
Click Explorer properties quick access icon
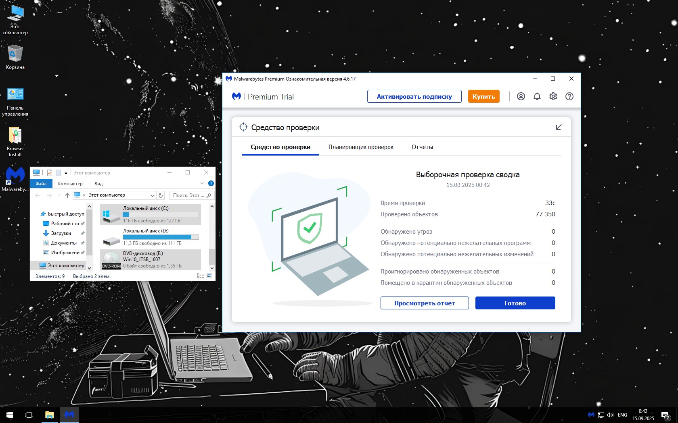(50, 173)
